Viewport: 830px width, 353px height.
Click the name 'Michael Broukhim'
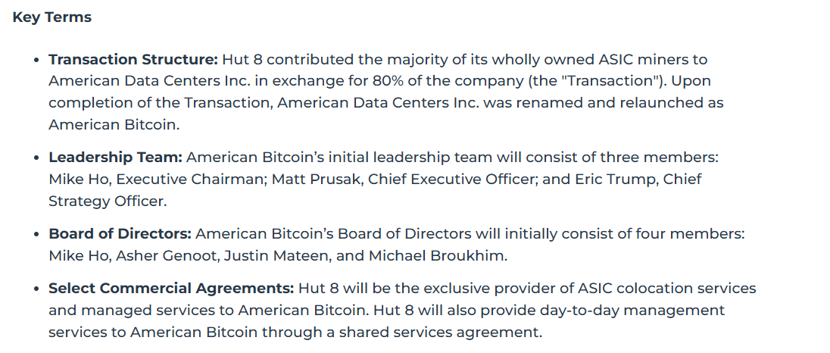point(436,255)
